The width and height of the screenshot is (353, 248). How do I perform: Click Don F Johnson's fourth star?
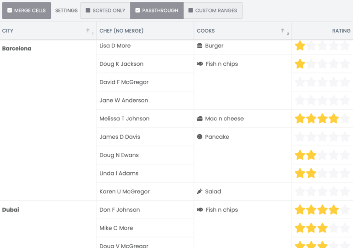(x=334, y=210)
